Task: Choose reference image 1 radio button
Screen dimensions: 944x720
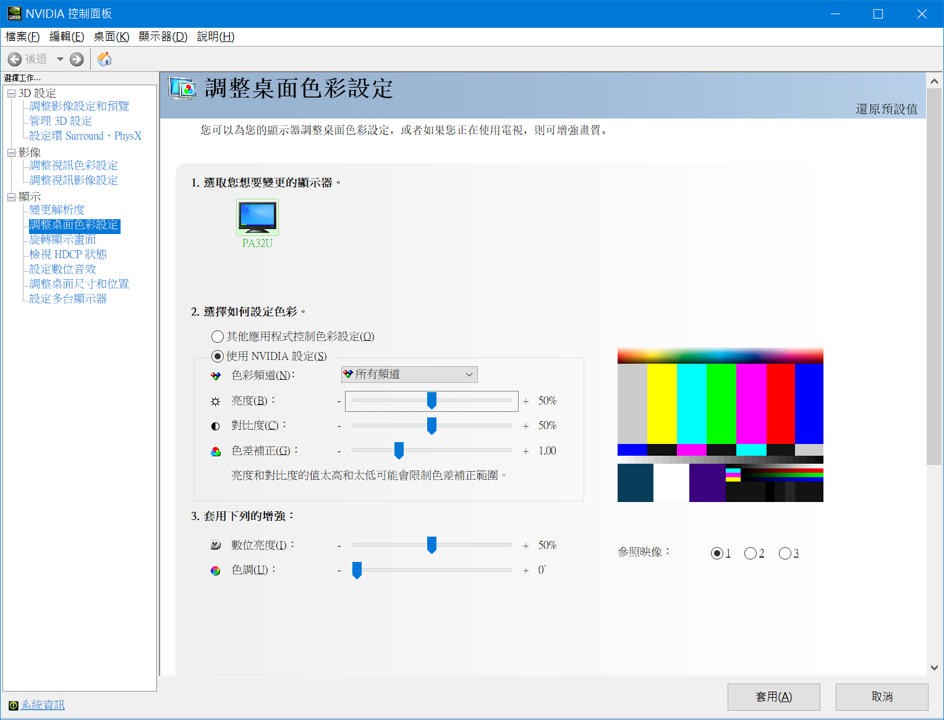Action: point(717,553)
